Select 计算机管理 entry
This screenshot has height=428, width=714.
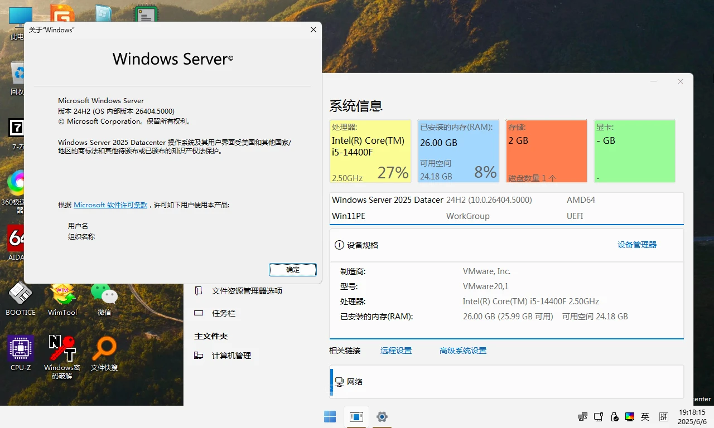[231, 356]
